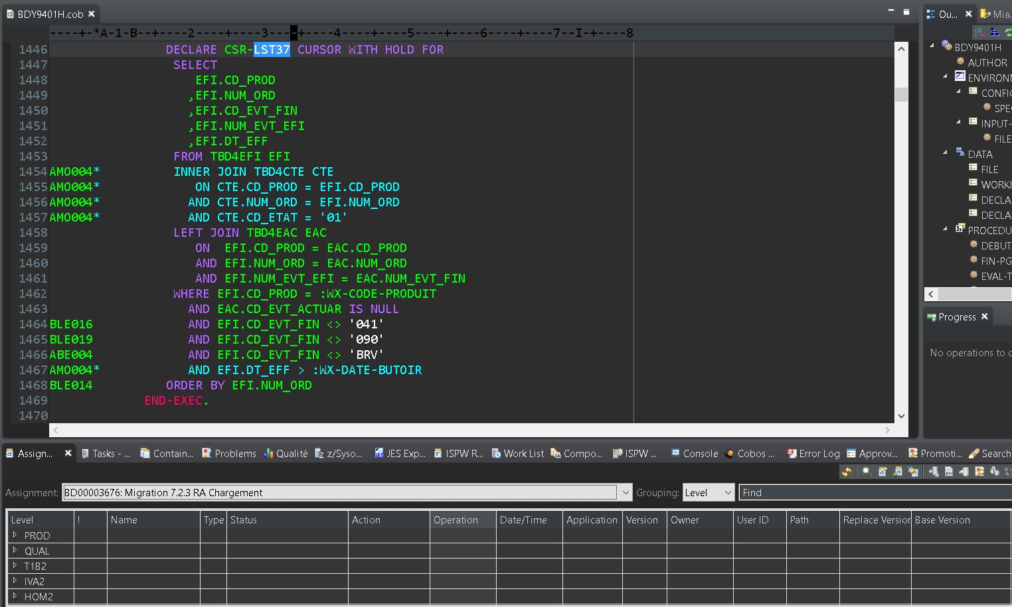Screen dimensions: 1012x607
Task: Expand the HOM2 level row
Action: [x=15, y=596]
